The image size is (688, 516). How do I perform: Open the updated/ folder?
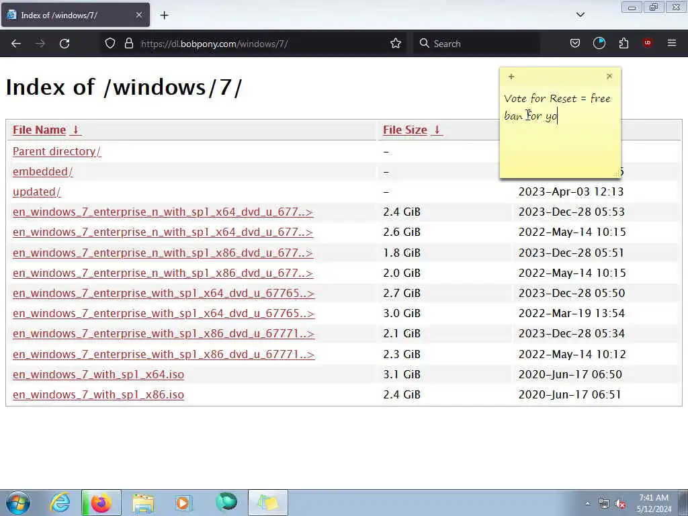click(36, 191)
